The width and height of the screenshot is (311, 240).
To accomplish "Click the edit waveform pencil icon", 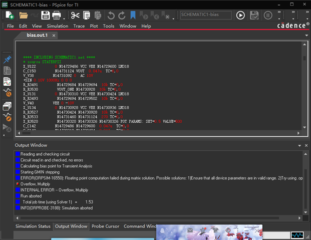I will click(8, 117).
